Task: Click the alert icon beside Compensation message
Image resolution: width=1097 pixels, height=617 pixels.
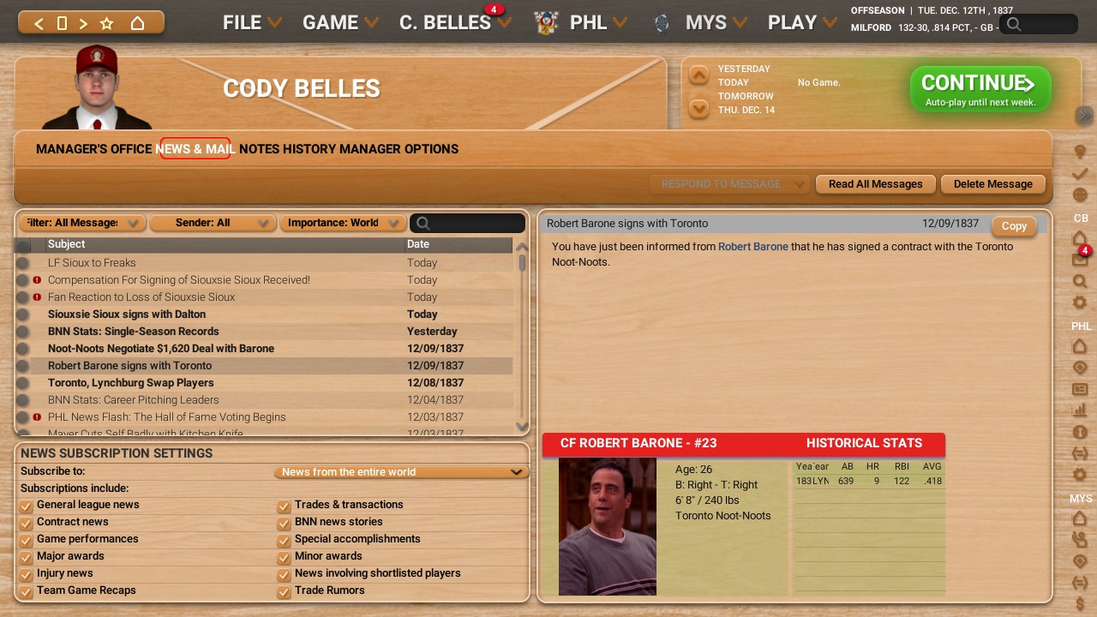Action: coord(37,280)
